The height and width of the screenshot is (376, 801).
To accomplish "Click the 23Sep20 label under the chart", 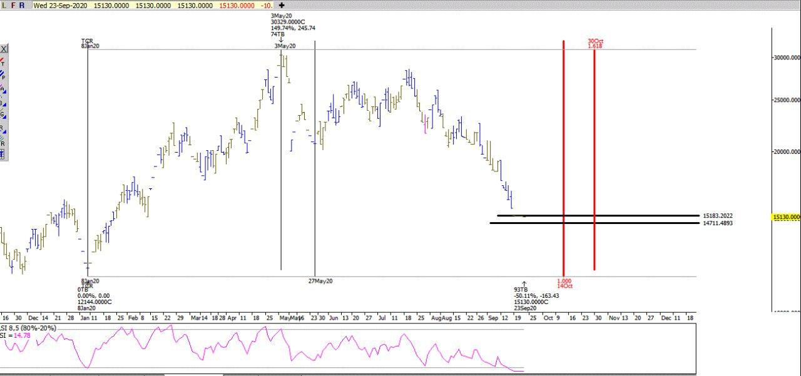I will (525, 308).
